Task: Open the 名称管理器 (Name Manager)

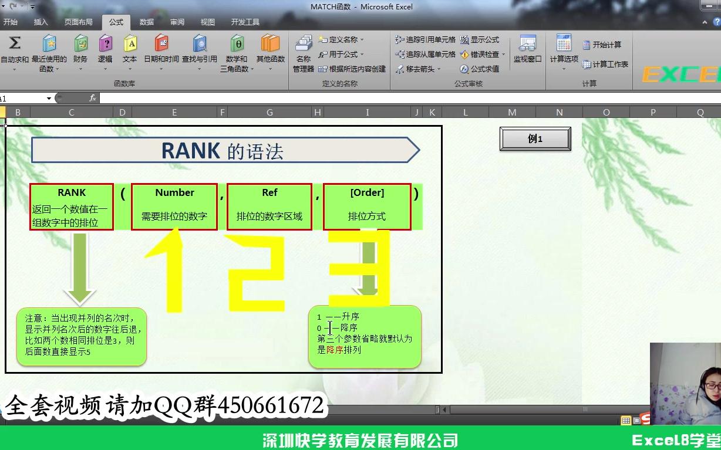Action: point(303,52)
